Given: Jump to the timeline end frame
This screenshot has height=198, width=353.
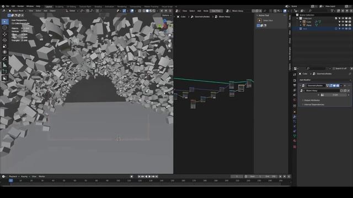Looking at the screenshot, I should click(x=157, y=177).
